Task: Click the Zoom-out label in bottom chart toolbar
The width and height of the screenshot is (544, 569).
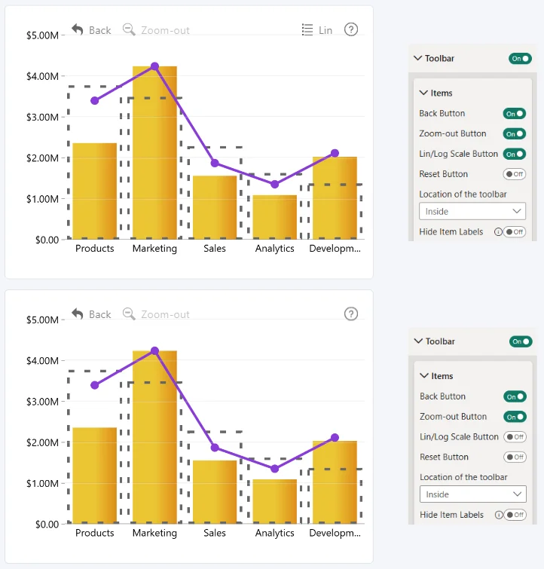Action: (x=165, y=314)
